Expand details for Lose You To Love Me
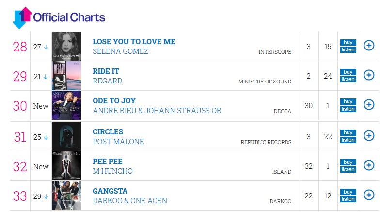The image size is (380, 212). click(x=368, y=46)
